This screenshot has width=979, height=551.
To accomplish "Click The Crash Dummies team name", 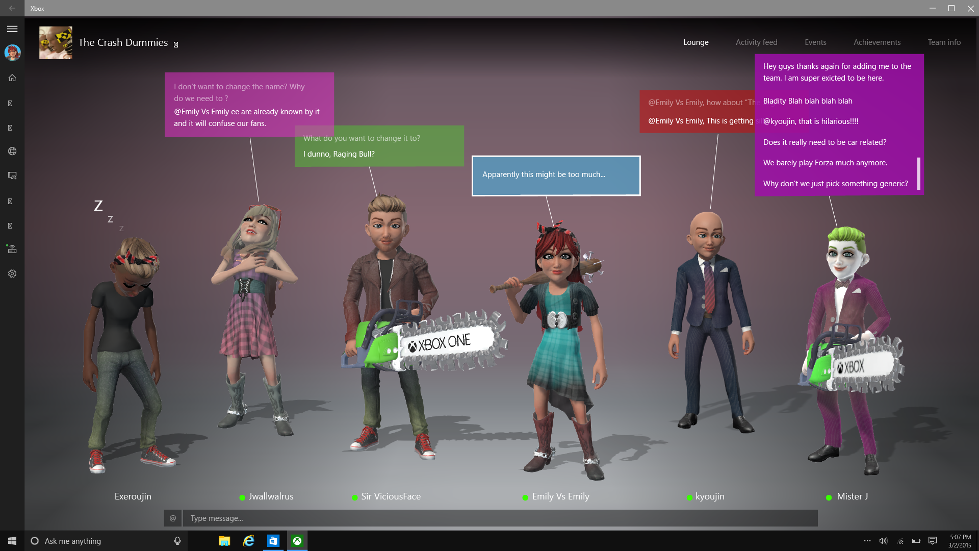I will coord(123,42).
